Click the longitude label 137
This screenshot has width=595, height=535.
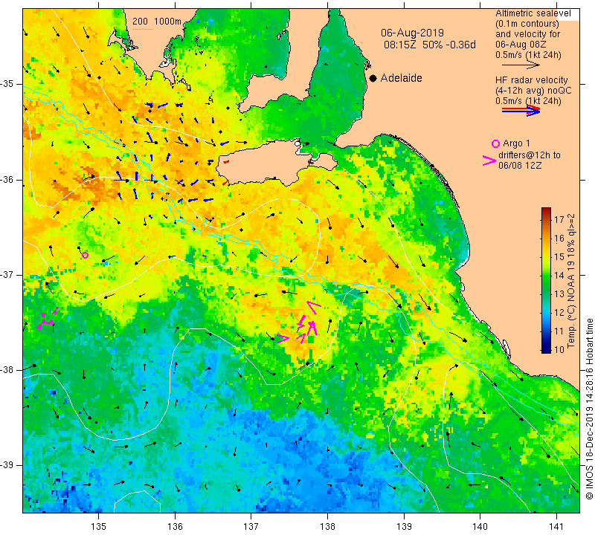click(x=251, y=527)
